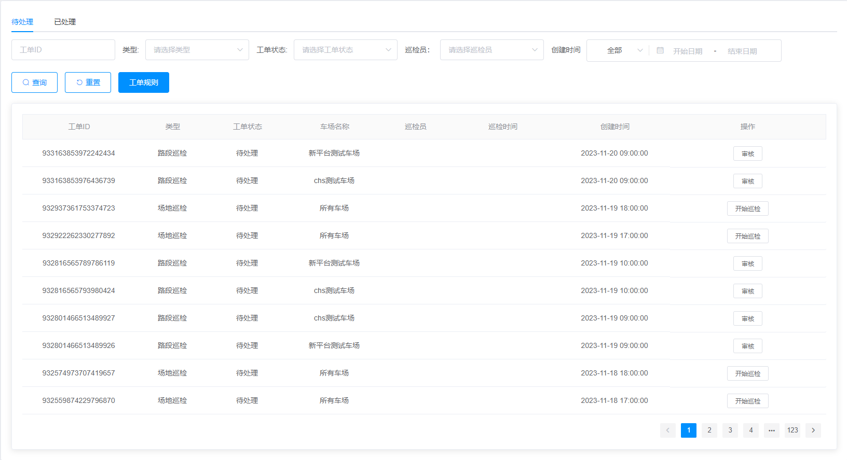Switch to the 已处理 tab
The width and height of the screenshot is (847, 460).
[65, 22]
